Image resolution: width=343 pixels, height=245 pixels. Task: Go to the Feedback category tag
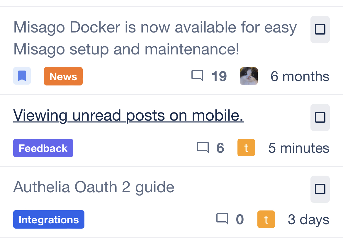[43, 148]
